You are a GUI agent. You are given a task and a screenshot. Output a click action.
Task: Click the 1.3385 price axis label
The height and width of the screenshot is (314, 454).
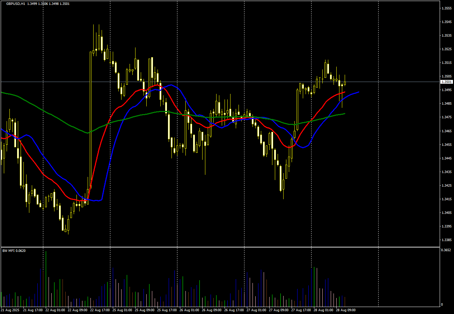click(447, 240)
